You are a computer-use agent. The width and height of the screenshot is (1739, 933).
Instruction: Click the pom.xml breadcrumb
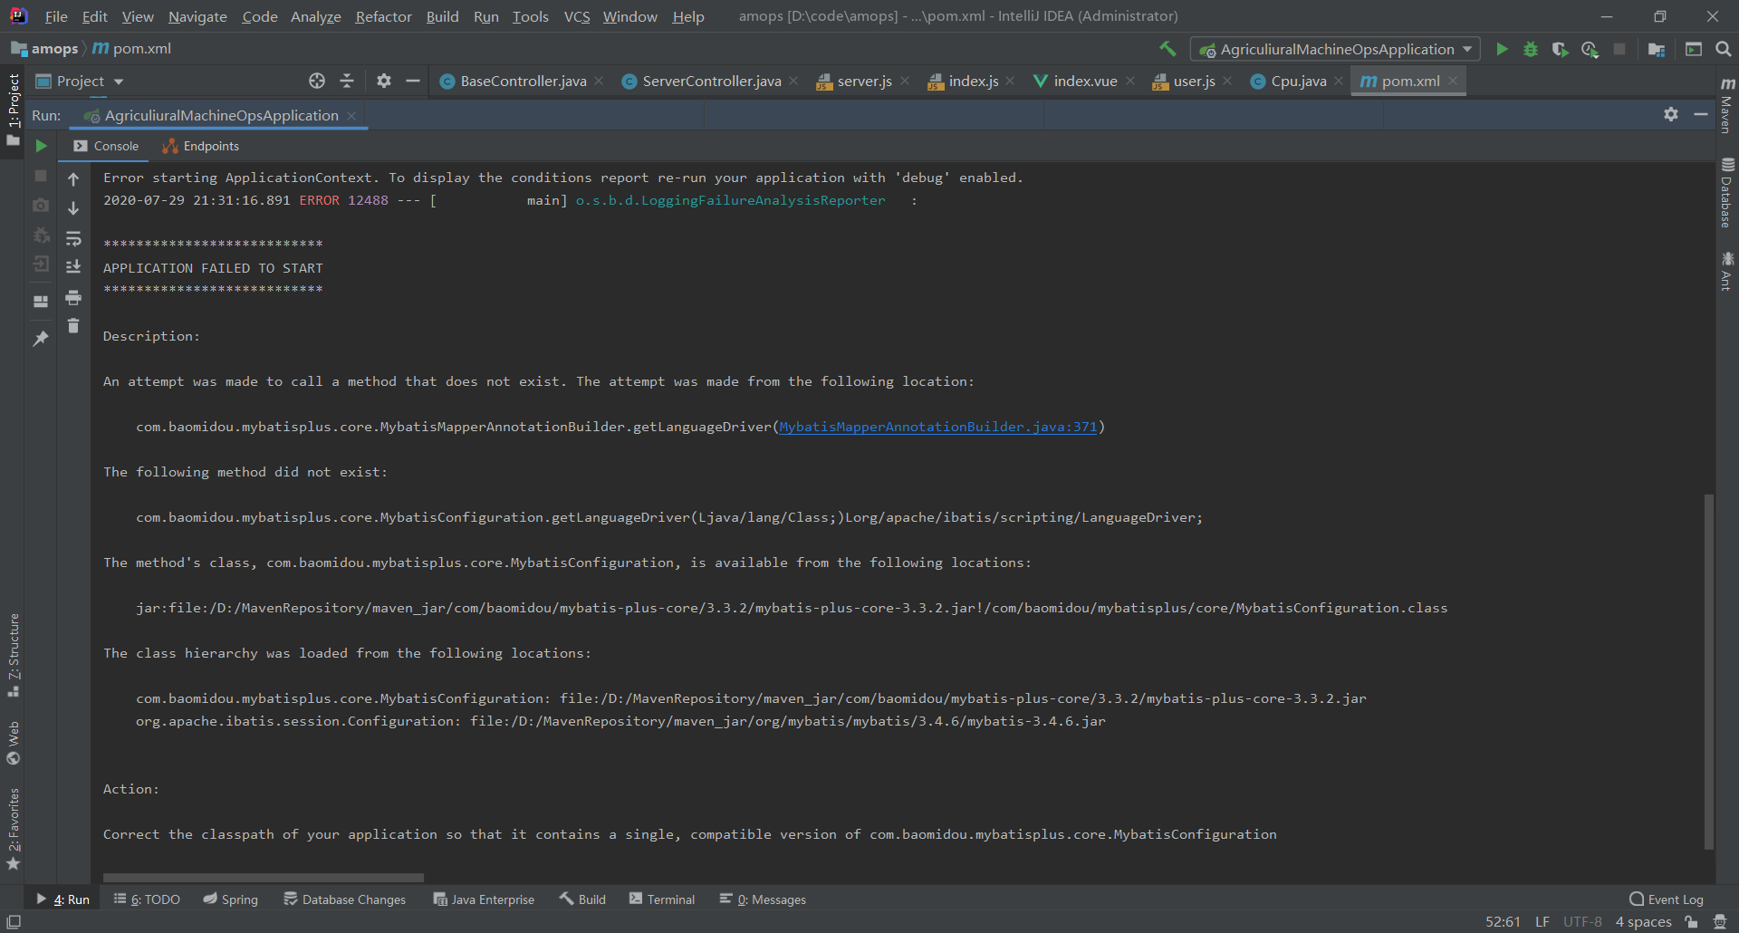click(132, 49)
